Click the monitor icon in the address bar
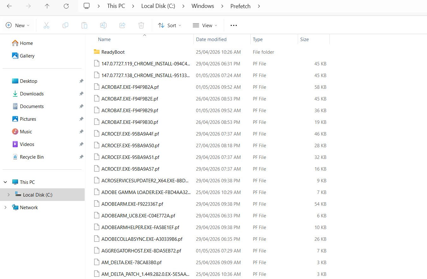427x279 pixels. point(87,6)
